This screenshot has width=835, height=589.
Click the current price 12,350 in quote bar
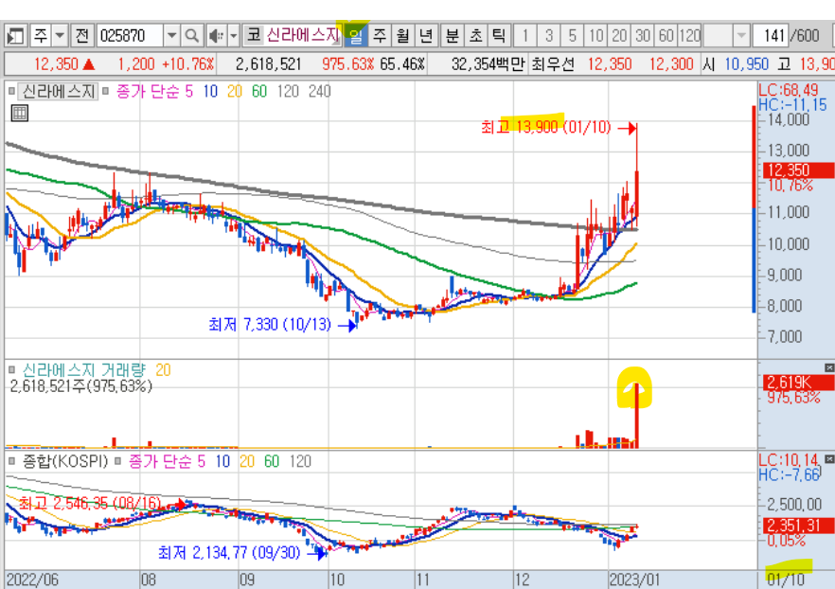[56, 65]
